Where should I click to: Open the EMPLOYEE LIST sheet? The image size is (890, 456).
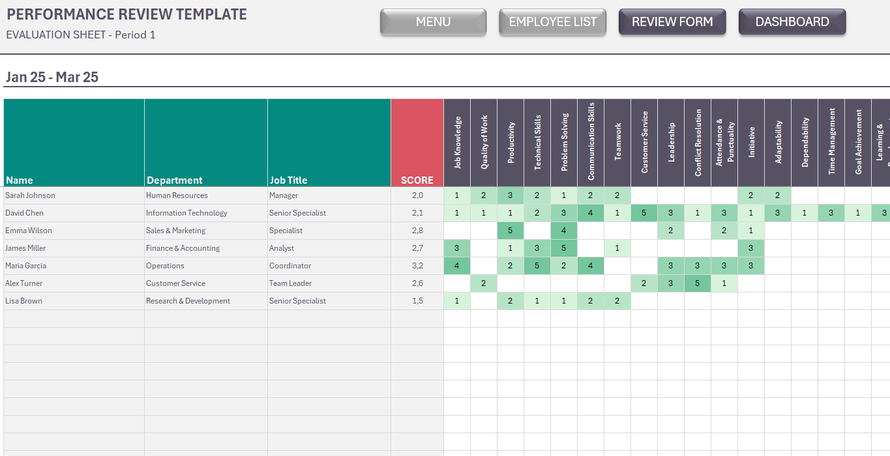pyautogui.click(x=552, y=21)
